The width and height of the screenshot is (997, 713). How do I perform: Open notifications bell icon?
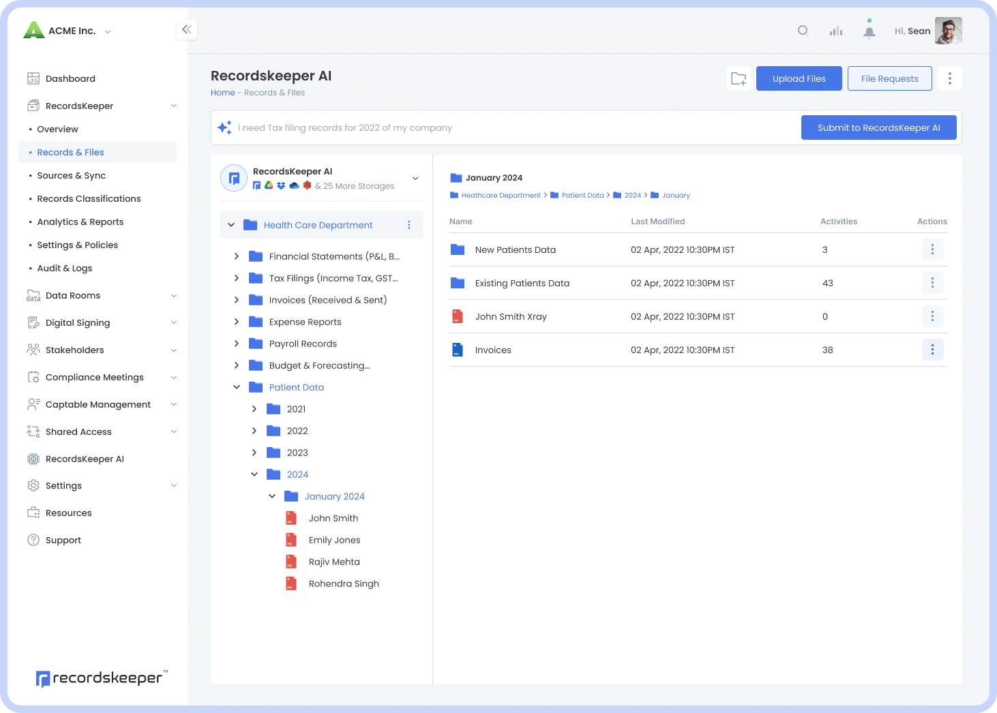click(x=869, y=31)
